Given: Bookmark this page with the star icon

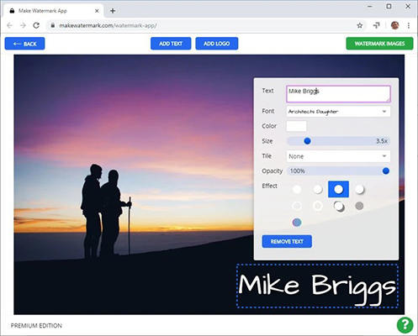Looking at the screenshot, I should pos(360,25).
